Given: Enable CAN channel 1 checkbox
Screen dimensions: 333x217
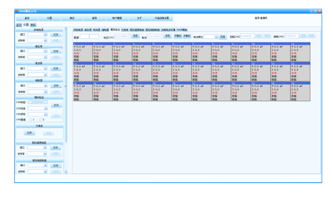Looking at the screenshot, I should click(31, 120).
